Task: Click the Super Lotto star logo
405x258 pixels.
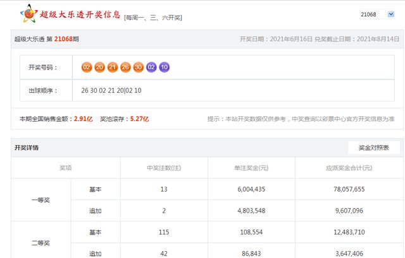Action: coord(29,14)
